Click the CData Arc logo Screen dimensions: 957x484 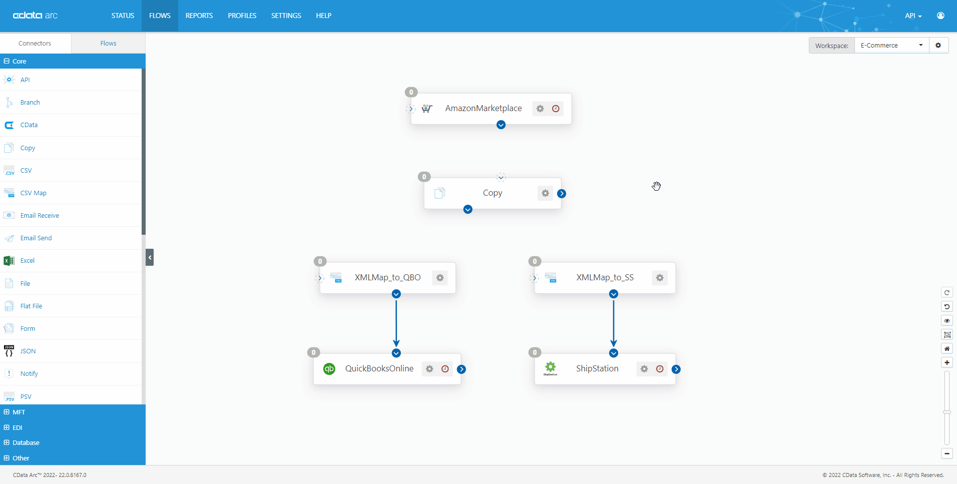coord(35,16)
